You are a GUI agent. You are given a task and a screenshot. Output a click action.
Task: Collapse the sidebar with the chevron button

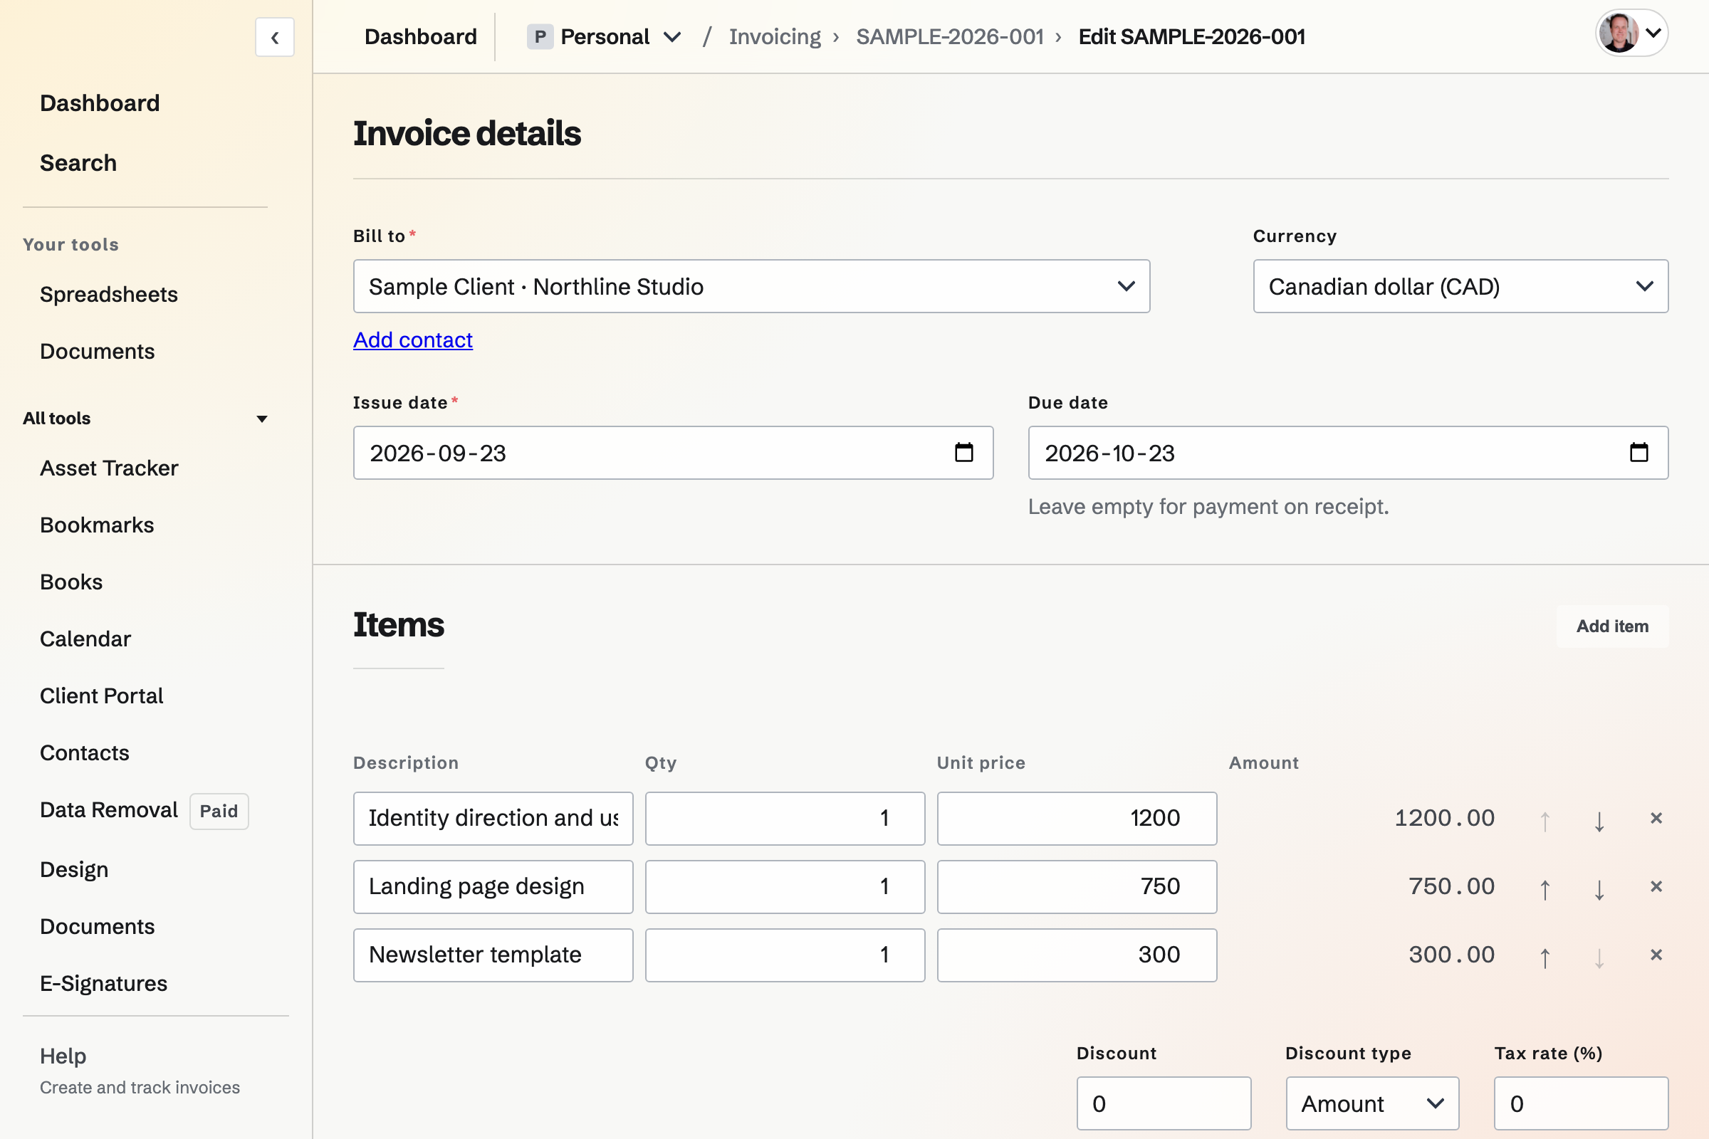point(275,37)
